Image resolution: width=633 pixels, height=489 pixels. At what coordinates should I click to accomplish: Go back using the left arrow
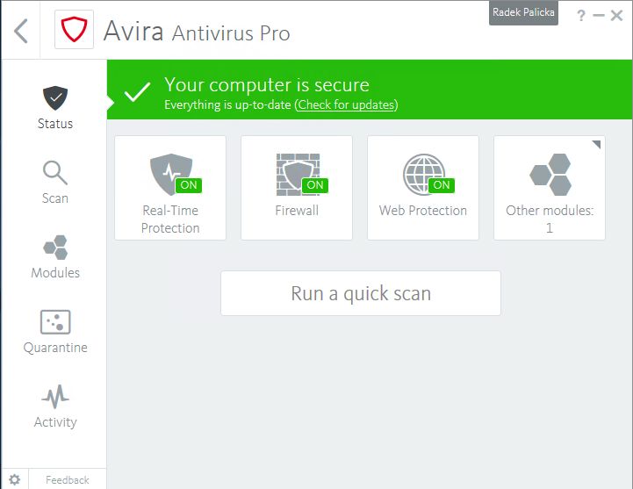point(20,31)
